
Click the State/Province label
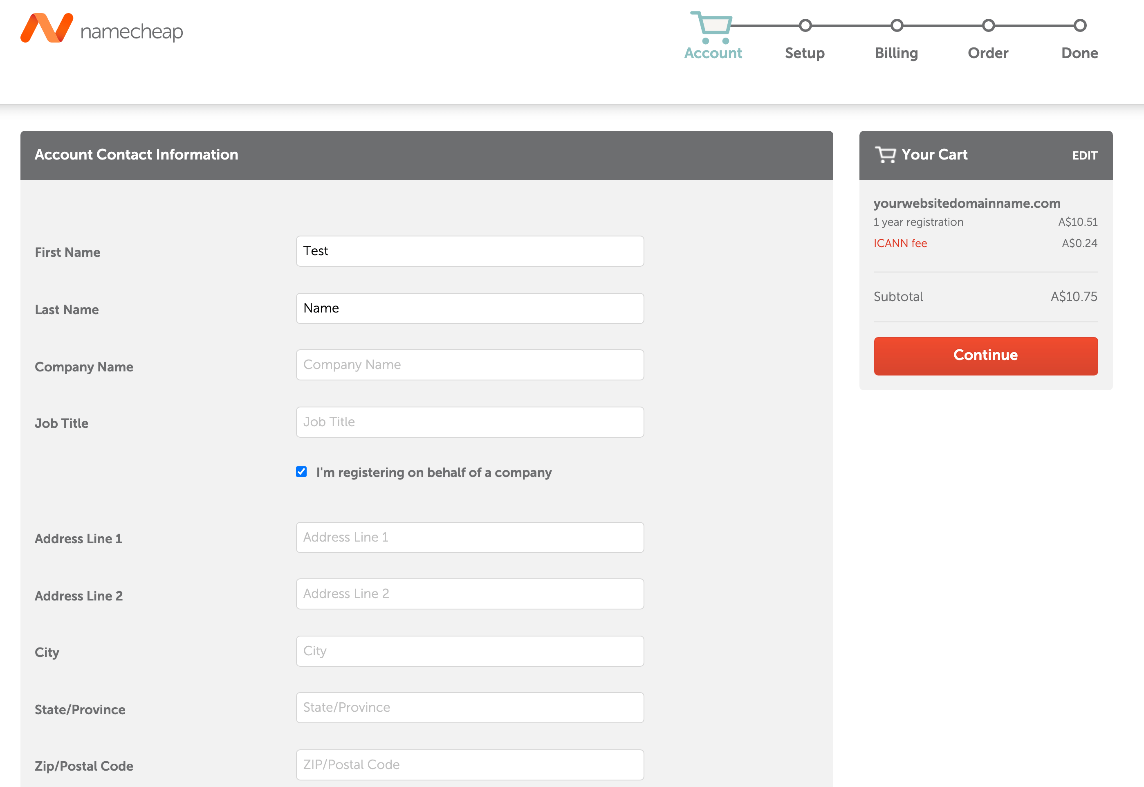pyautogui.click(x=80, y=710)
